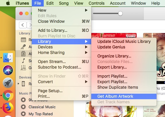Launch Siri from the Dock

pos(8,70)
